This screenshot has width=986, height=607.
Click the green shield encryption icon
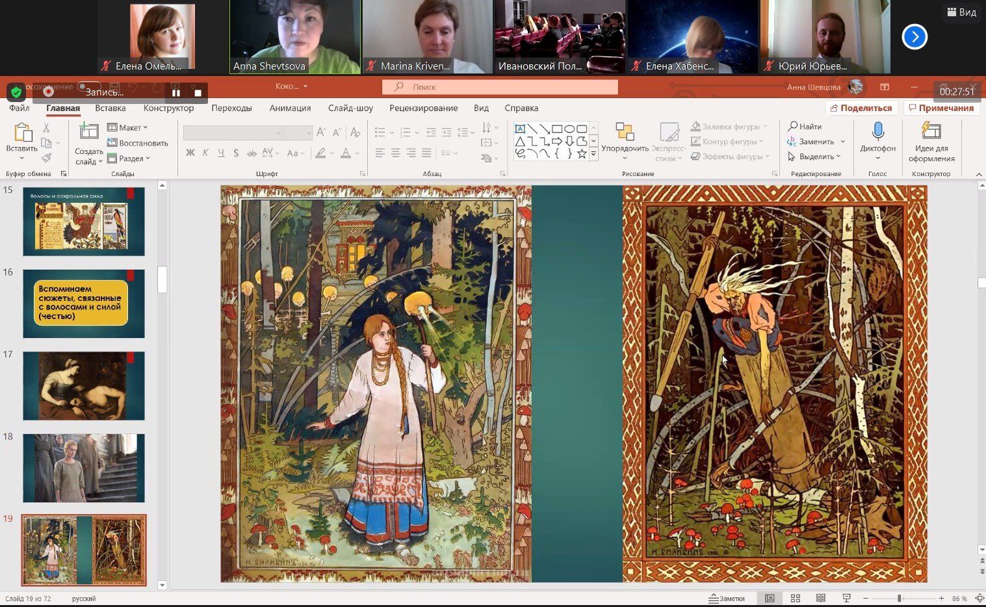[16, 92]
